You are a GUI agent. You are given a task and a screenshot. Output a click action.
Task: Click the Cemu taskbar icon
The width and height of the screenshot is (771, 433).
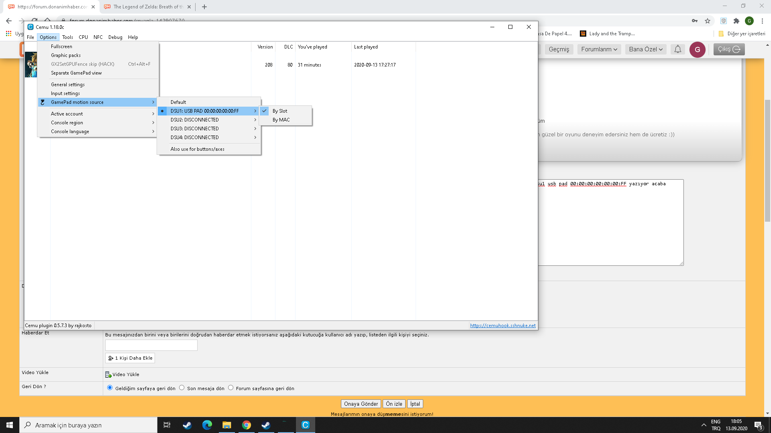coord(305,425)
